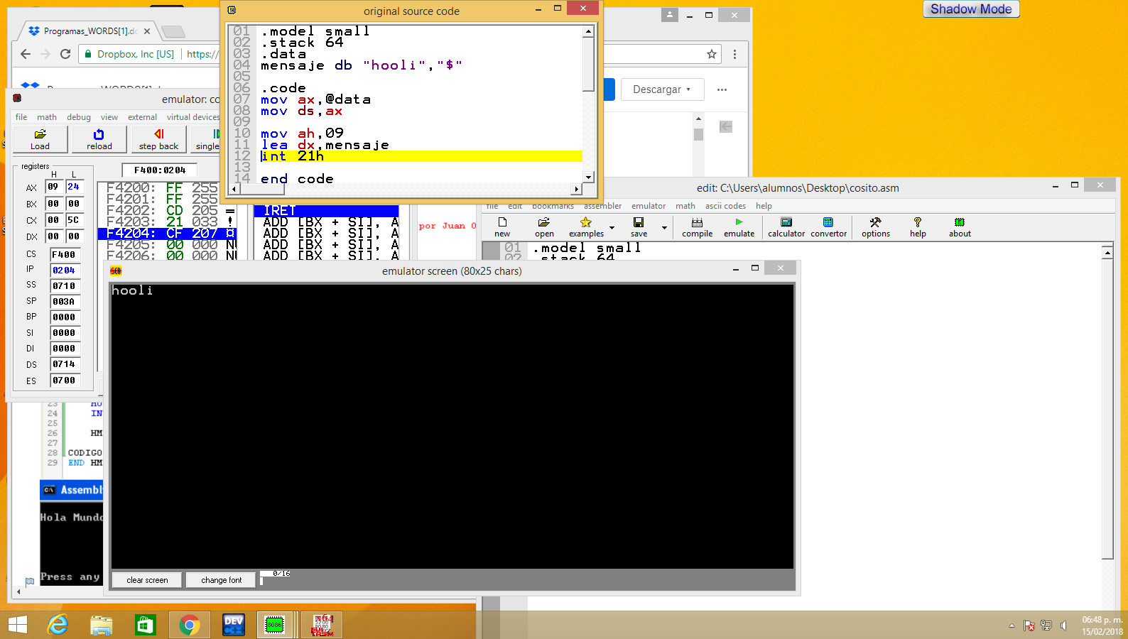
Task: Open the options tools icon
Action: pyautogui.click(x=875, y=227)
